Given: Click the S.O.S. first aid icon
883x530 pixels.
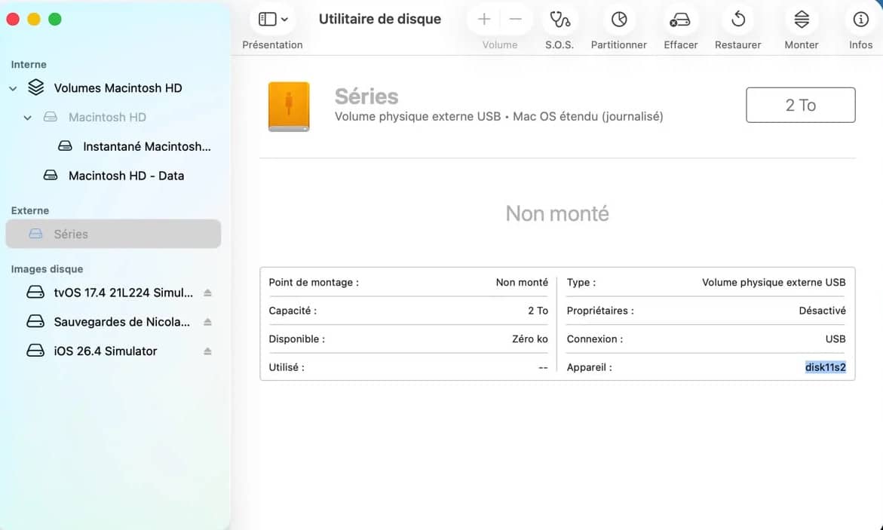Looking at the screenshot, I should pyautogui.click(x=560, y=20).
